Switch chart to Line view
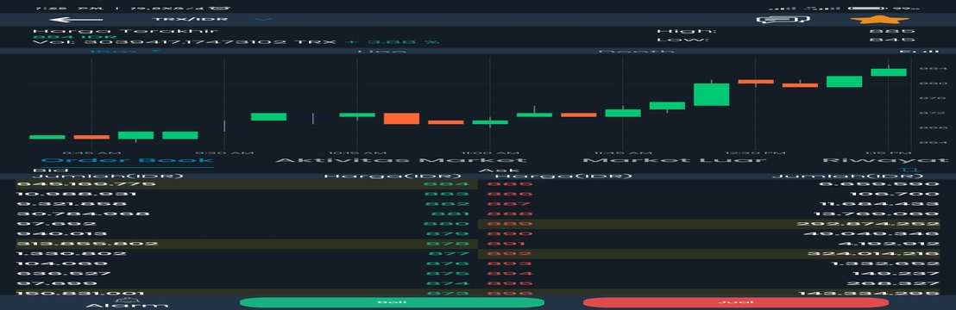 pyautogui.click(x=381, y=52)
